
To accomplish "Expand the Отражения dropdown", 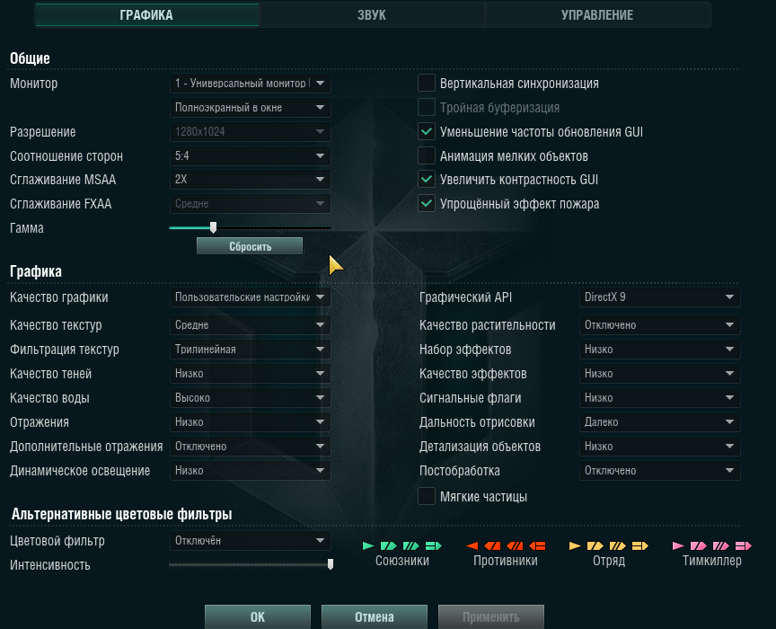I will coord(250,422).
